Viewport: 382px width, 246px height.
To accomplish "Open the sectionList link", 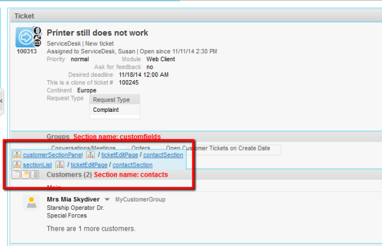I will (38, 165).
